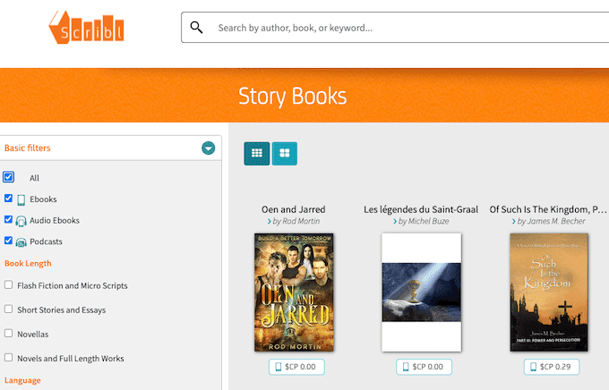Image resolution: width=609 pixels, height=390 pixels.
Task: Click the Podcasts headphone icon
Action: click(x=21, y=242)
